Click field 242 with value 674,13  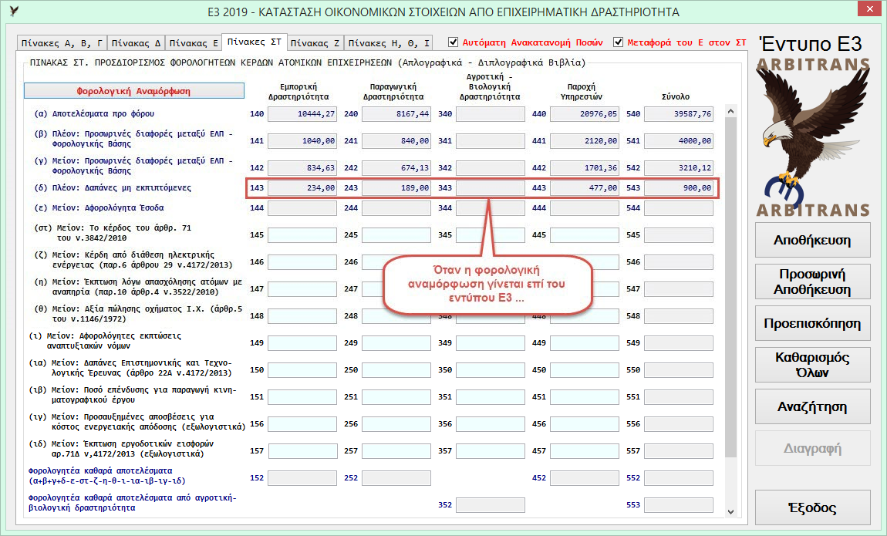click(x=396, y=168)
